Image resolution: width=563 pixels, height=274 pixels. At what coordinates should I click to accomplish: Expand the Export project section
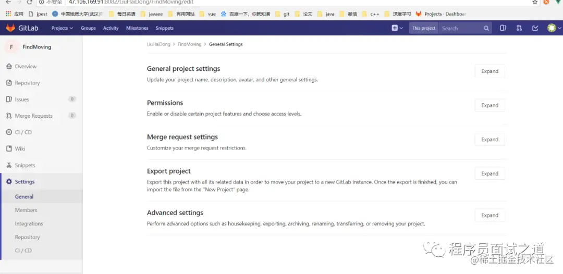(x=489, y=173)
